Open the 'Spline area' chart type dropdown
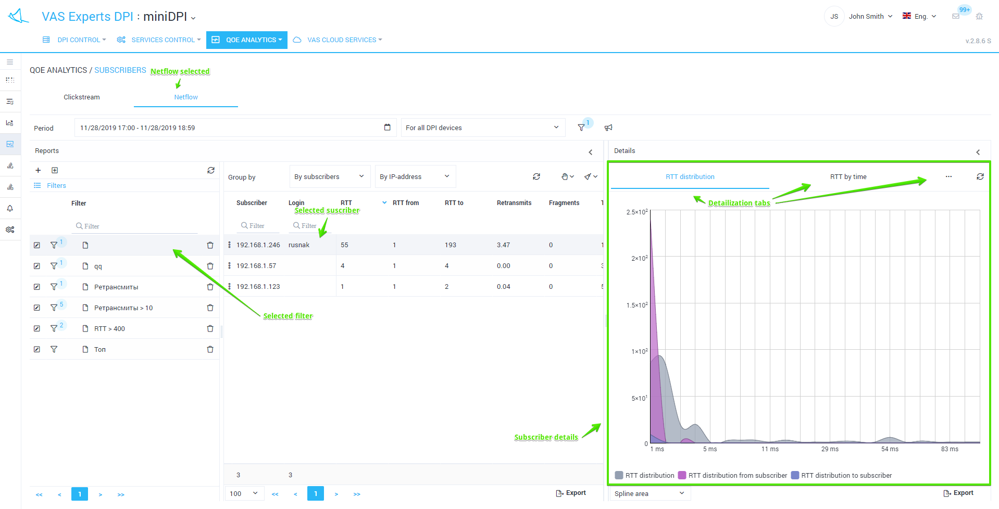This screenshot has height=509, width=999. click(649, 493)
